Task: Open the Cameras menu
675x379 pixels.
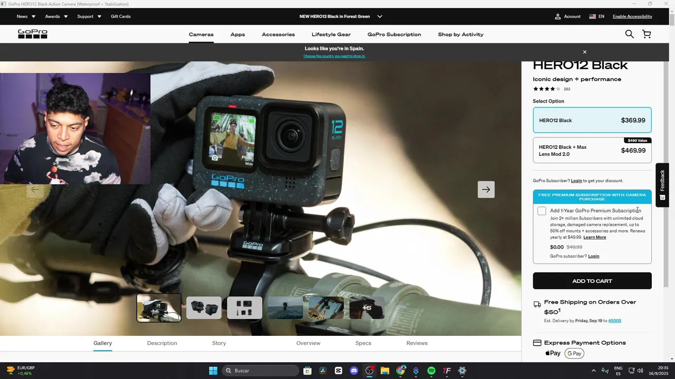Action: pyautogui.click(x=201, y=35)
